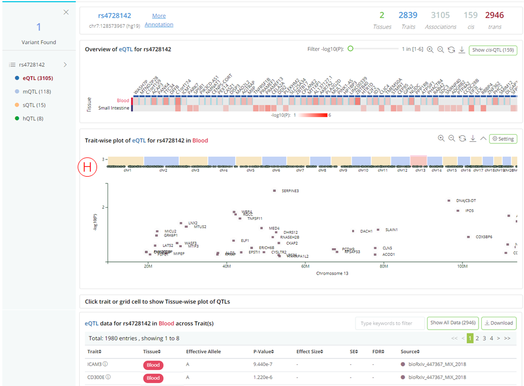Click Blood tag in the CD300E row
524x386 pixels.
pos(153,378)
